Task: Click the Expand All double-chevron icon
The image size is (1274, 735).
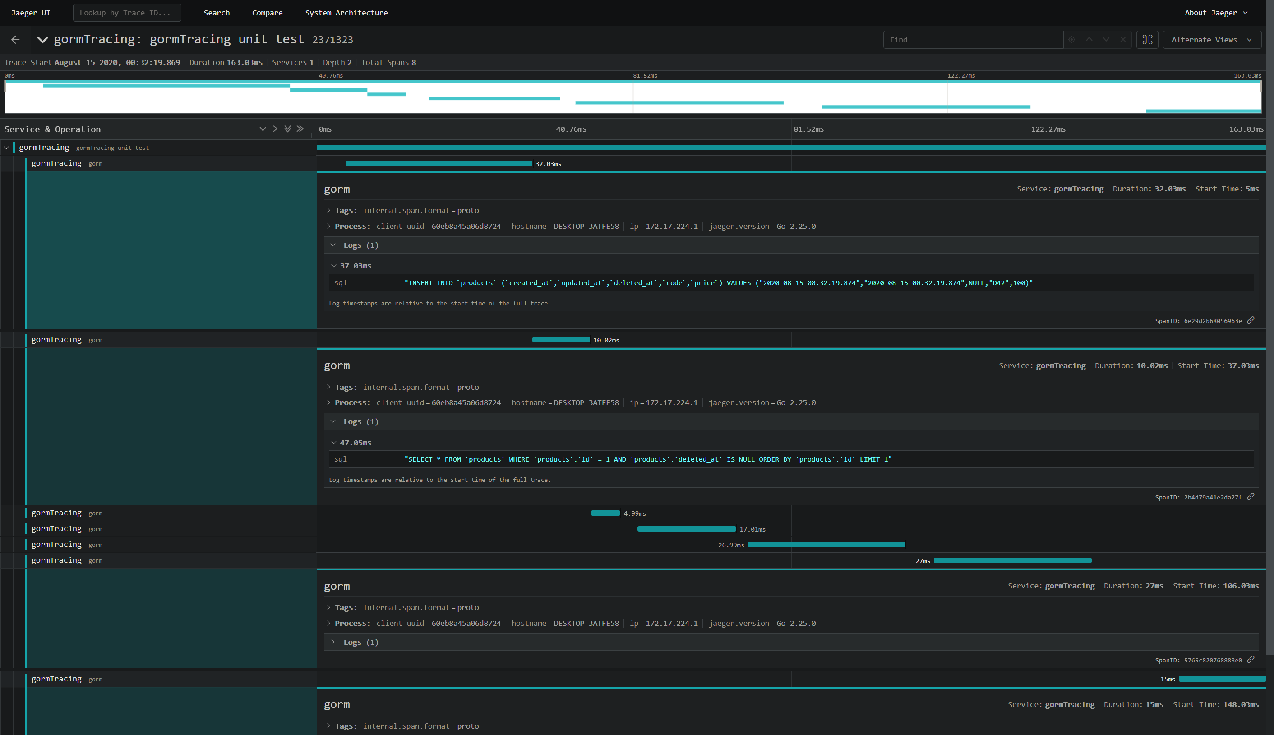Action: tap(288, 129)
